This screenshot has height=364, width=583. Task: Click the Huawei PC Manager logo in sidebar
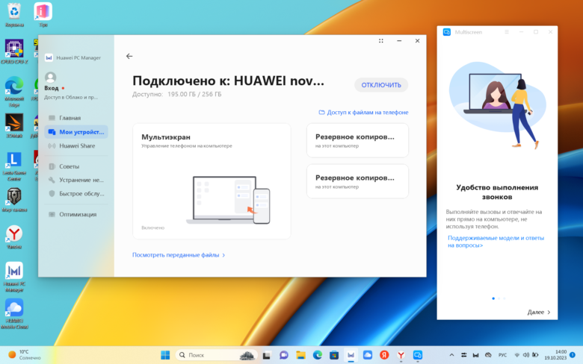pyautogui.click(x=49, y=57)
